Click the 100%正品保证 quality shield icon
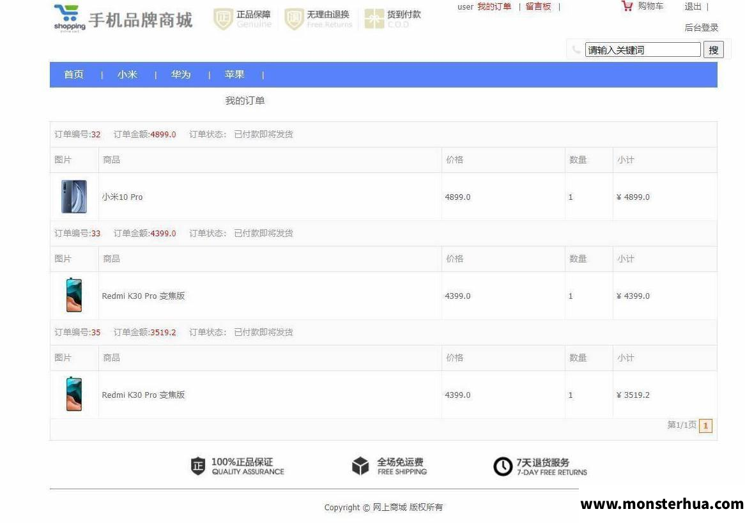Image resolution: width=745 pixels, height=523 pixels. 197,466
